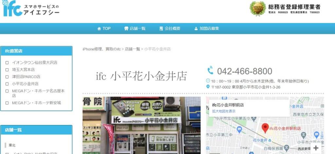Viewport: 335px width, 154px height.
Task: Click the ifc logo in header
Action: coord(30,8)
